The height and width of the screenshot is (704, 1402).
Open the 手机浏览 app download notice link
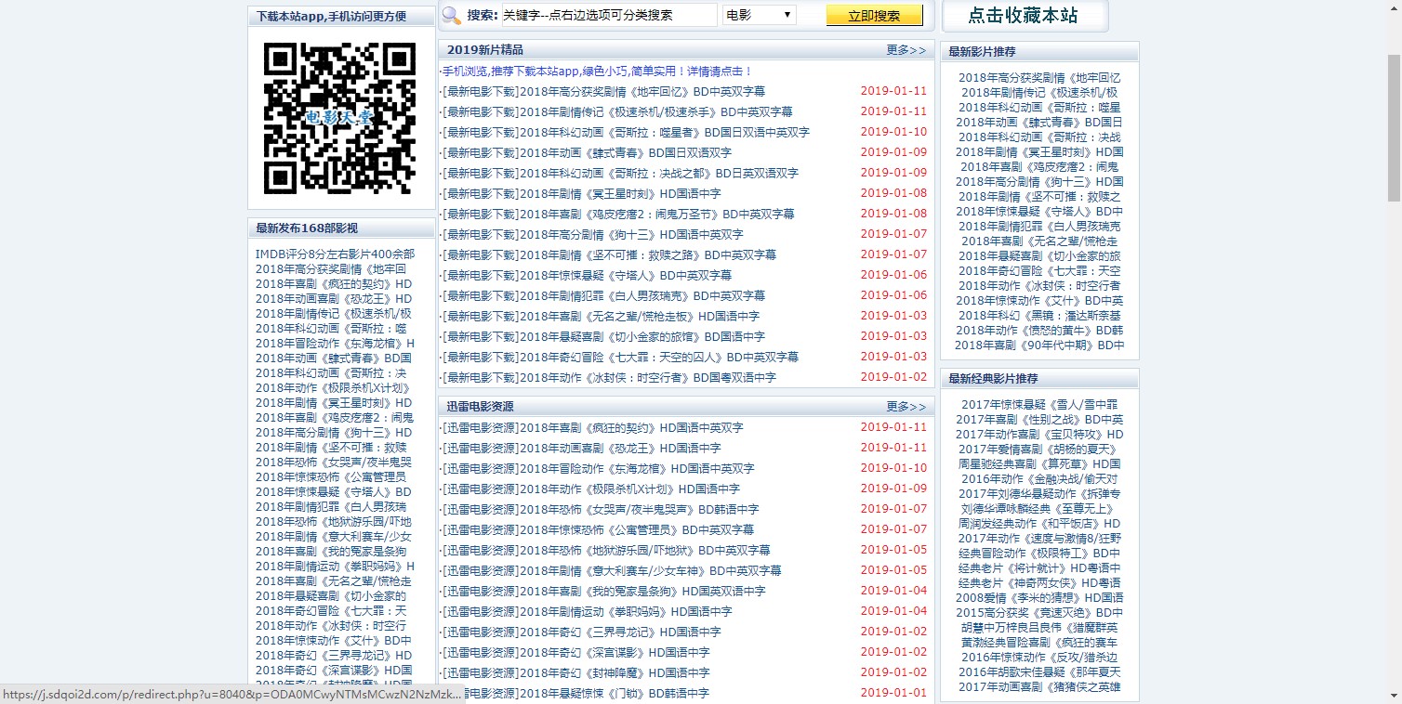pyautogui.click(x=596, y=71)
